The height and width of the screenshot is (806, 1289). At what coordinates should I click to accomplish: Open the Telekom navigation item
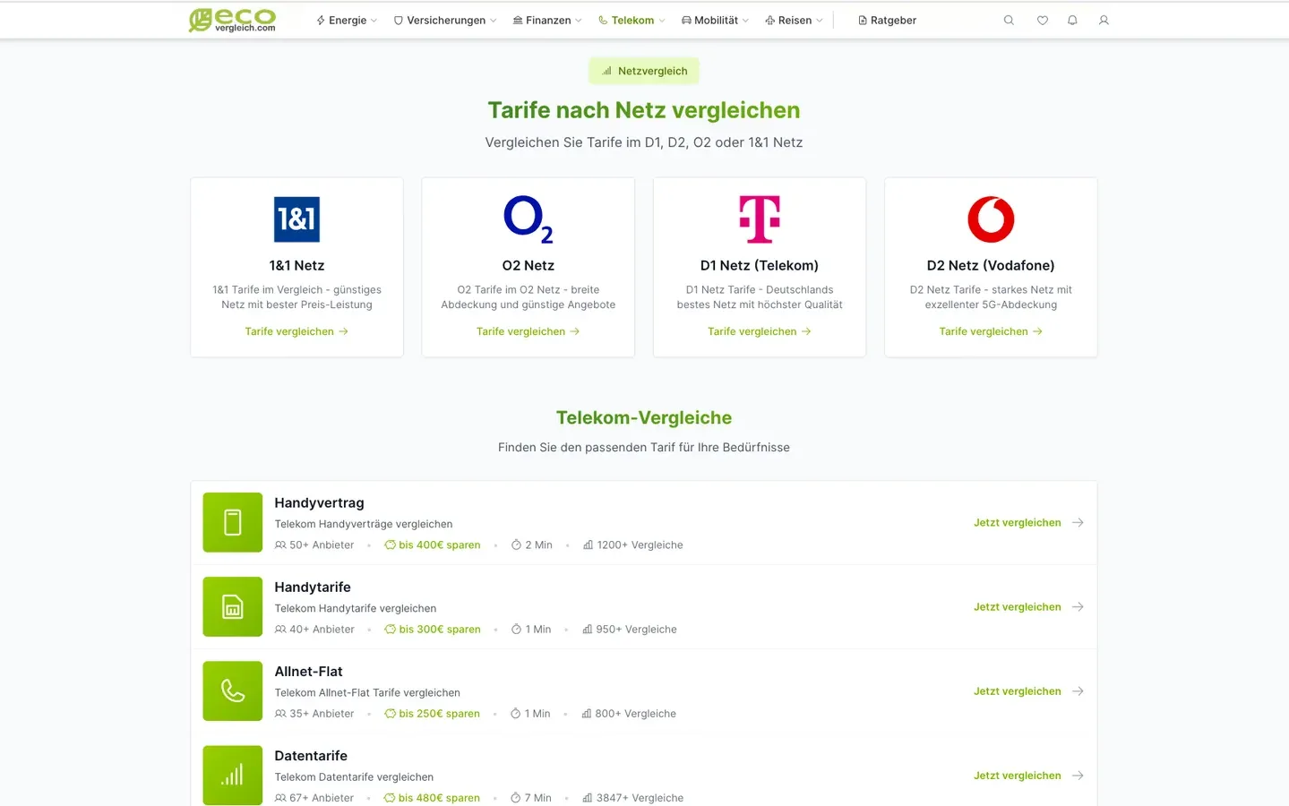click(x=632, y=21)
